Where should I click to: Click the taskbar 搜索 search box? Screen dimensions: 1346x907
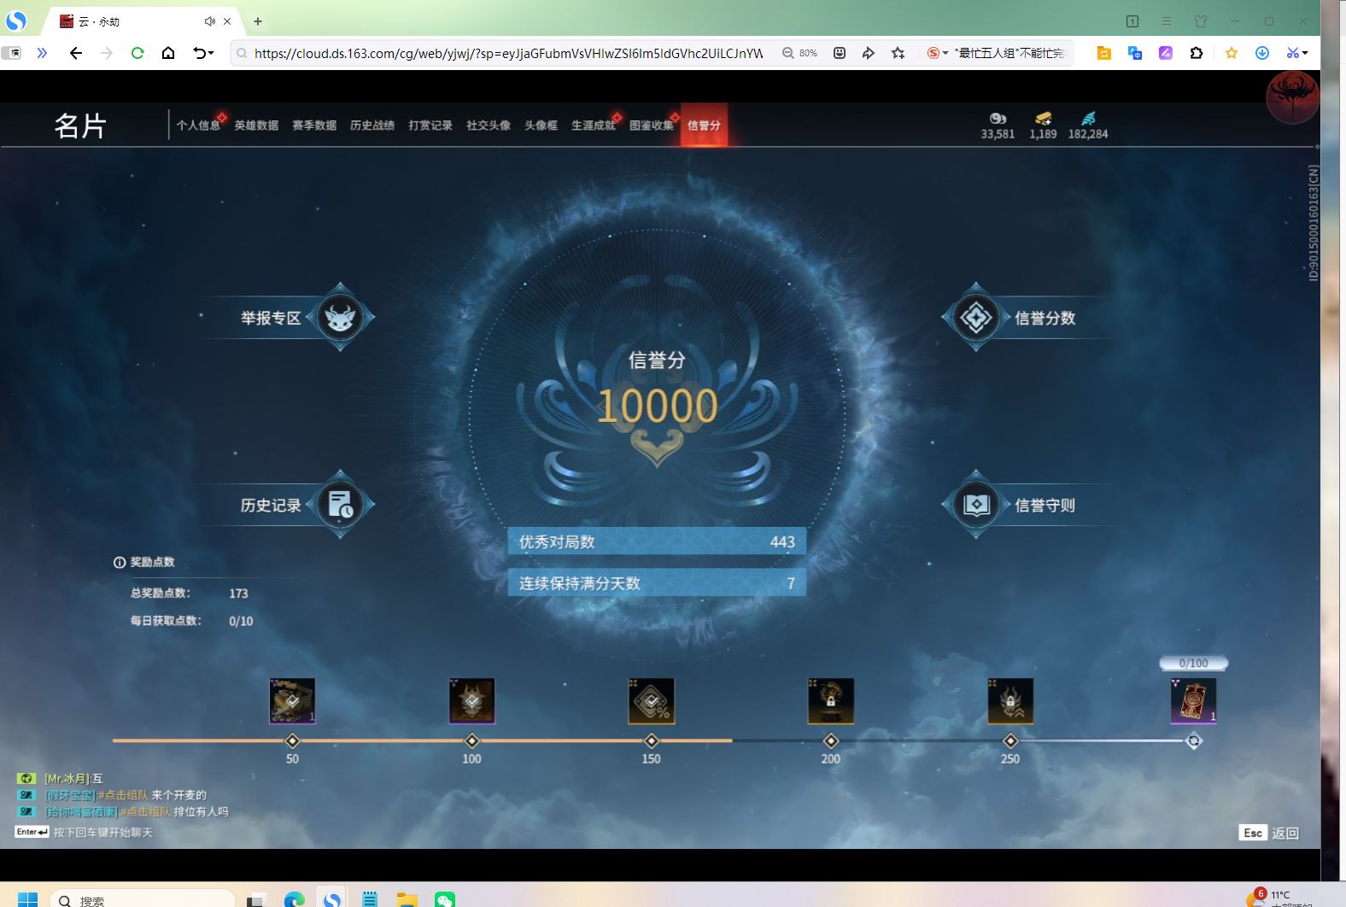[x=143, y=899]
